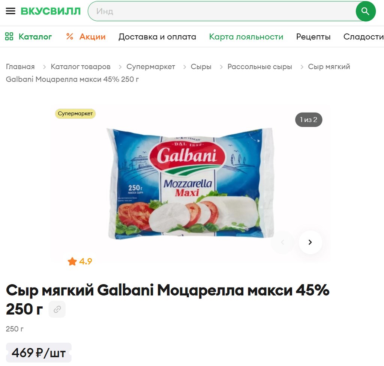Viewport: 384px width, 366px height.
Task: Click the green search magnifier button
Action: point(365,11)
